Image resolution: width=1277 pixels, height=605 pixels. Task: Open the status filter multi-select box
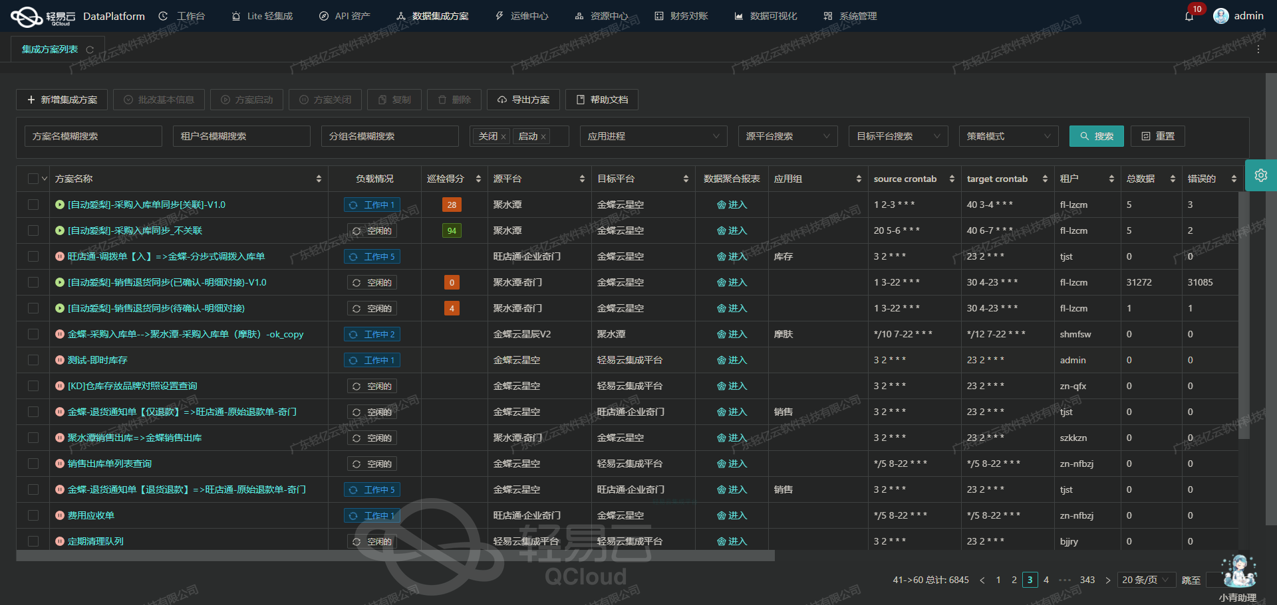tap(519, 136)
